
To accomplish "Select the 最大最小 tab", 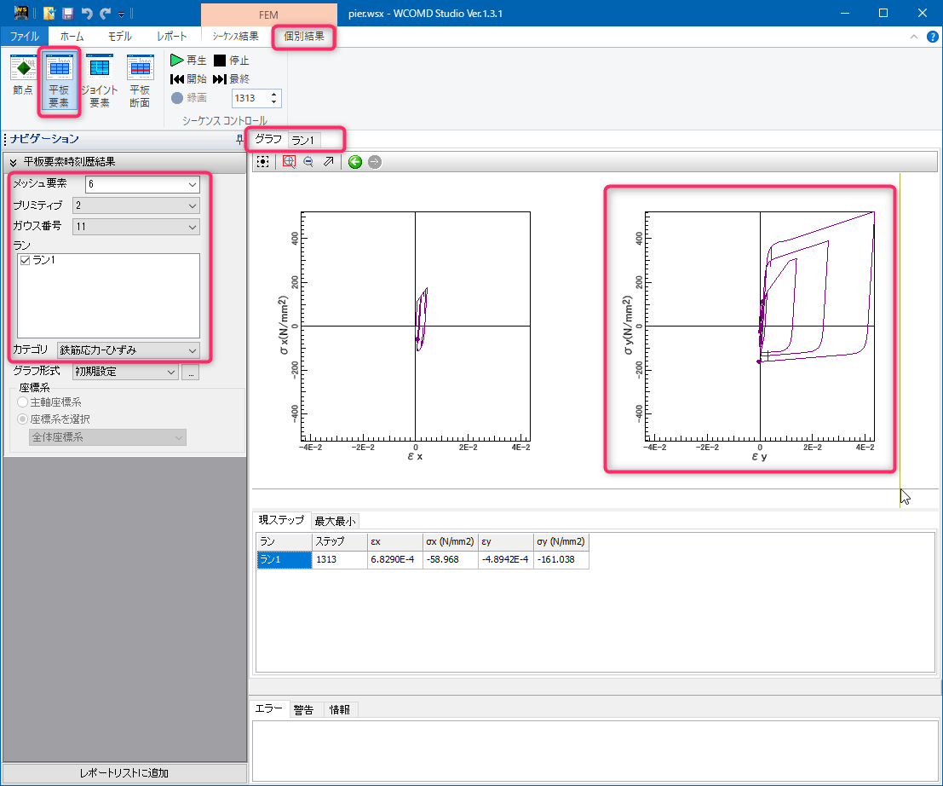I will click(x=335, y=521).
